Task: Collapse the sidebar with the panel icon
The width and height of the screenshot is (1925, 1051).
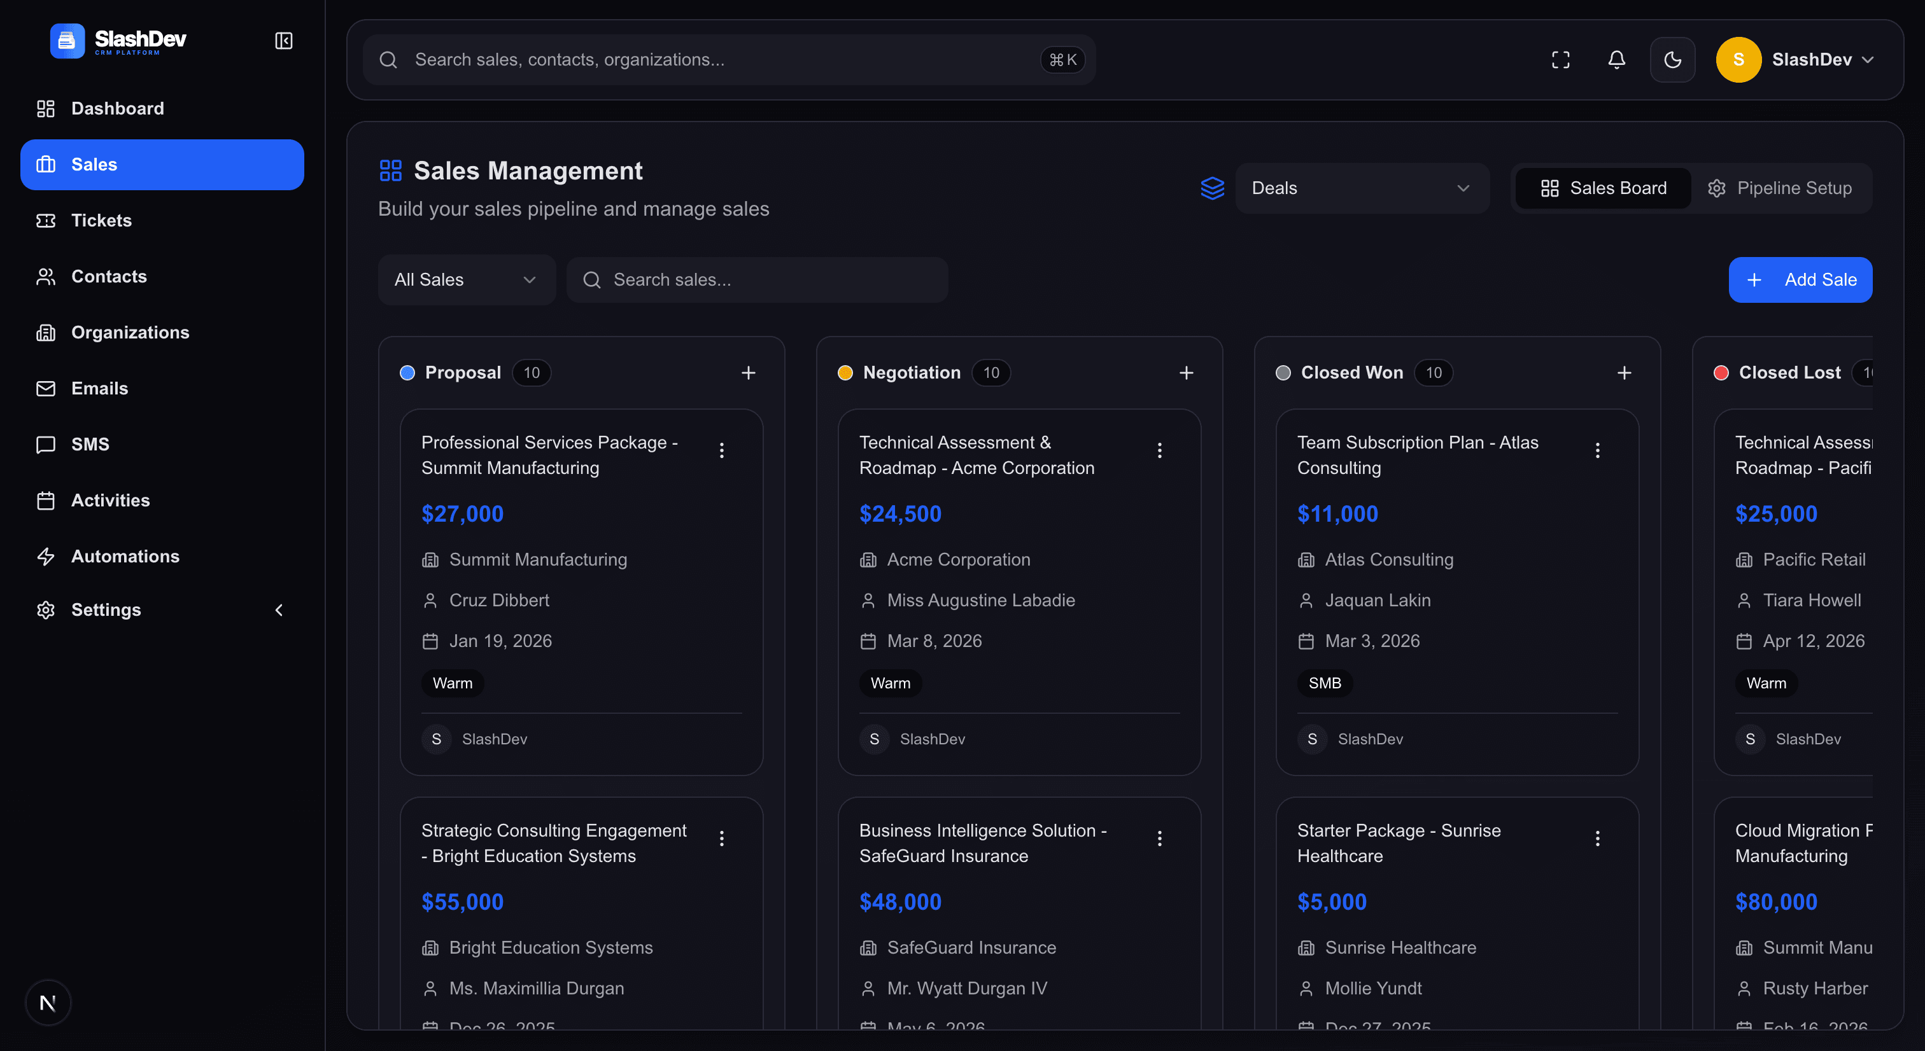Action: click(283, 40)
